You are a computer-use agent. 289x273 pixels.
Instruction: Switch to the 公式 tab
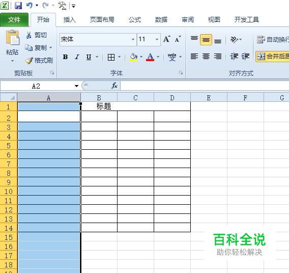point(135,19)
